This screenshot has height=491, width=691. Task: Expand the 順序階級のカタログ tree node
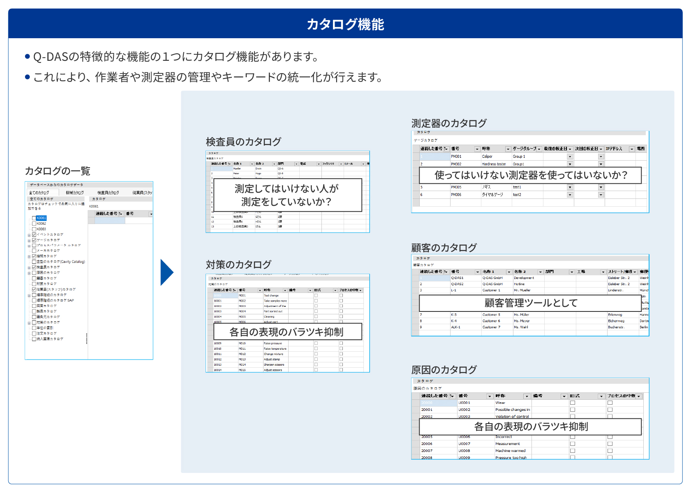pyautogui.click(x=29, y=295)
